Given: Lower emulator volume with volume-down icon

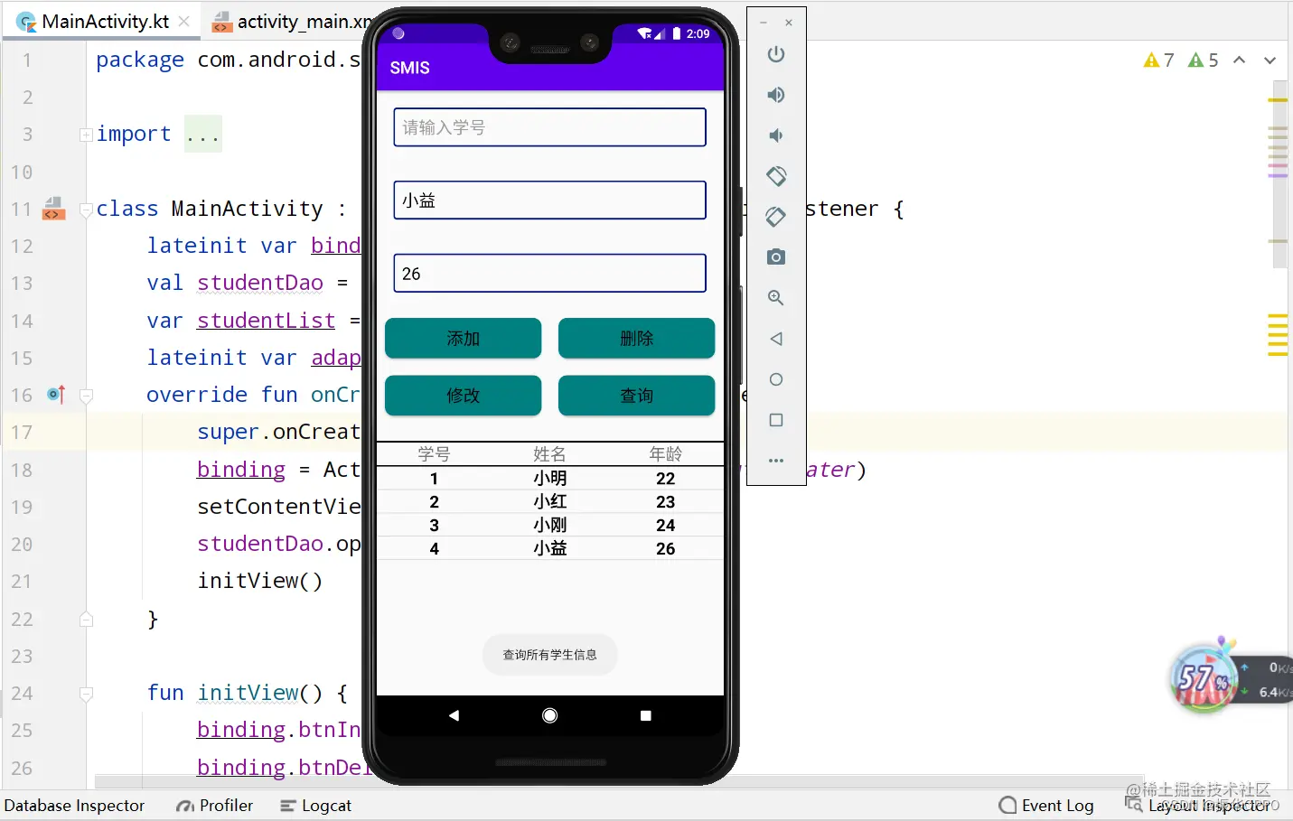Looking at the screenshot, I should 775,135.
